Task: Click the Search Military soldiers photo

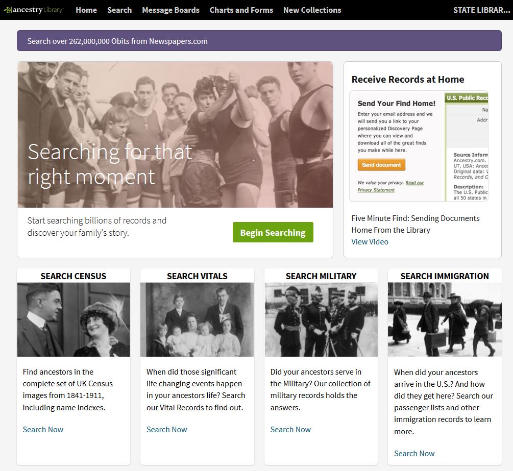Action: coord(321,319)
